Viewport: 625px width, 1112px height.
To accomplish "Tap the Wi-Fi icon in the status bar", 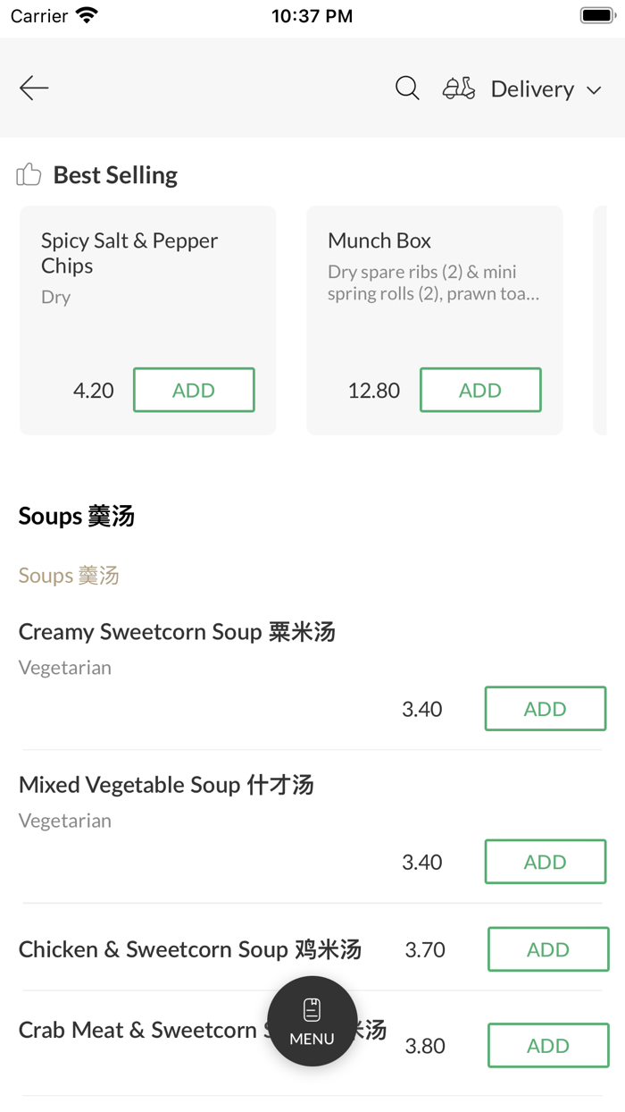I will click(x=86, y=14).
